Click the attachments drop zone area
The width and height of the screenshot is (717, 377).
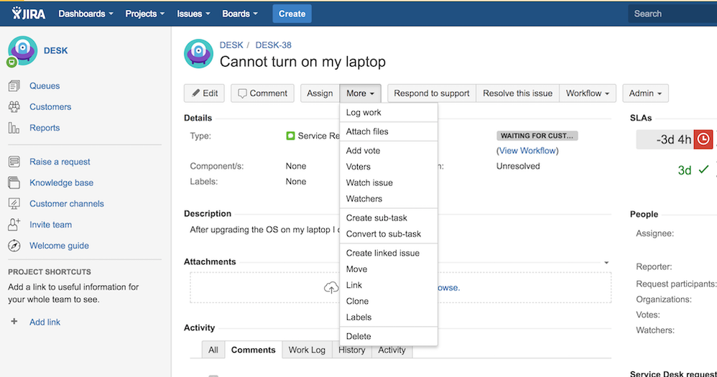pyautogui.click(x=401, y=288)
